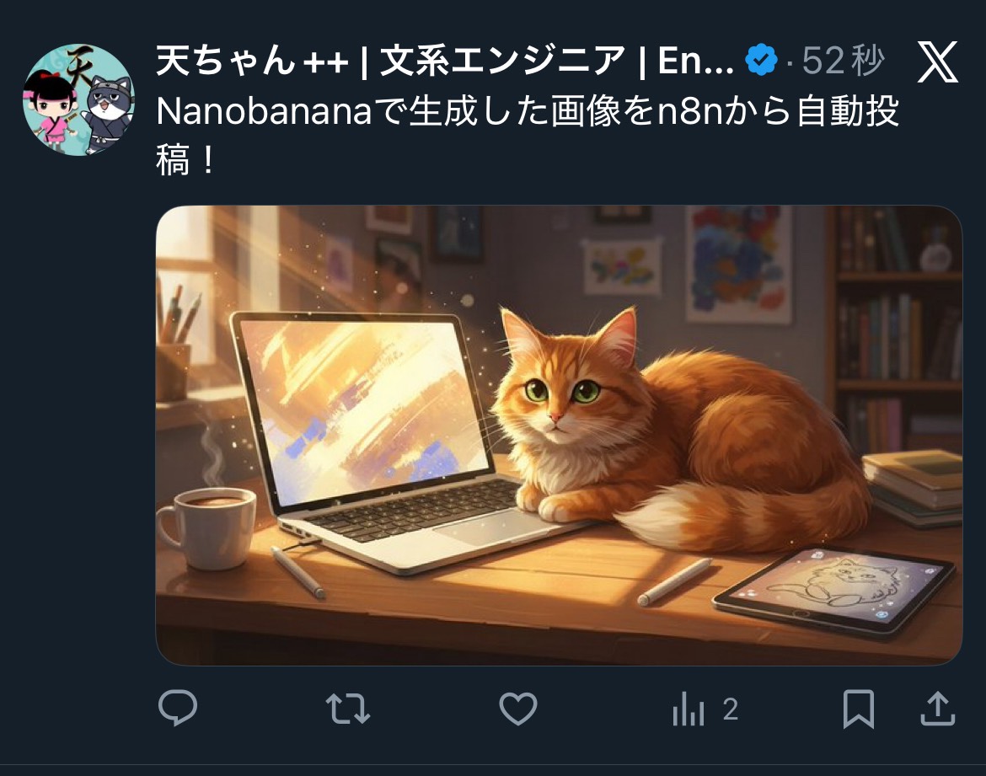986x776 pixels.
Task: Click the coffee cup in the image
Action: 207,528
